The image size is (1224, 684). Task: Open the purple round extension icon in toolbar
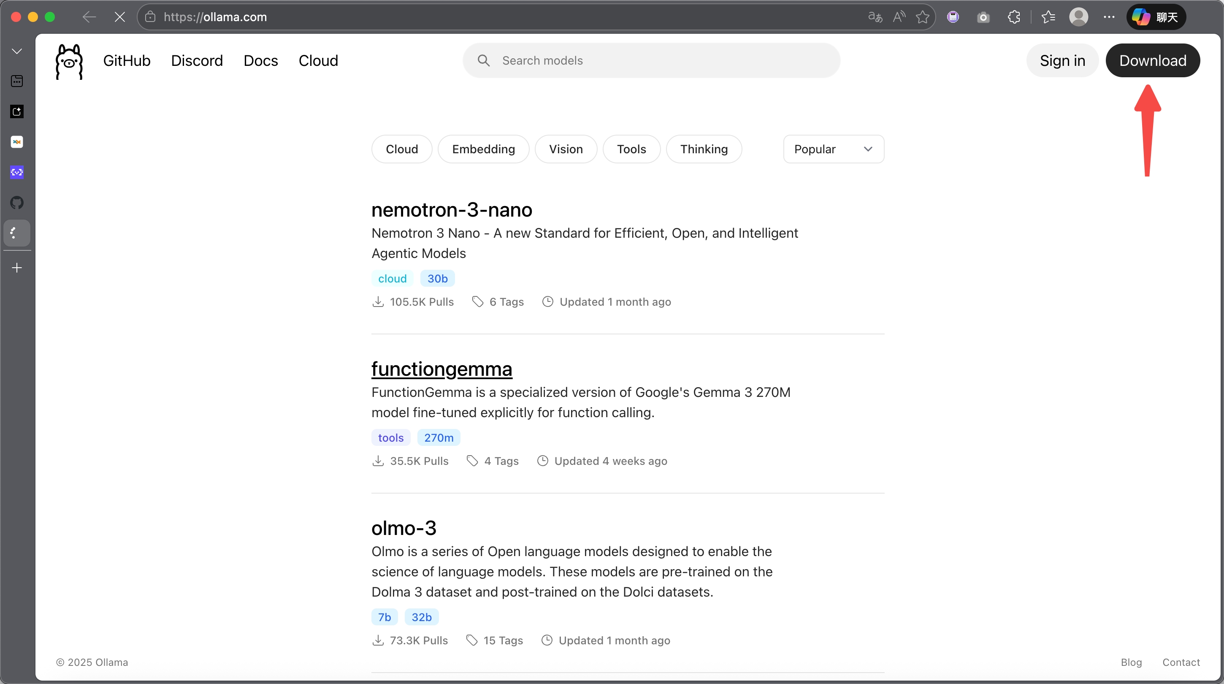click(953, 17)
